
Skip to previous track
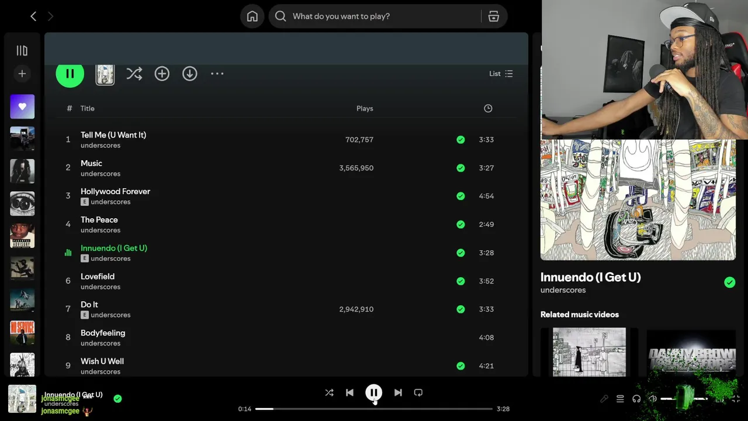point(349,393)
